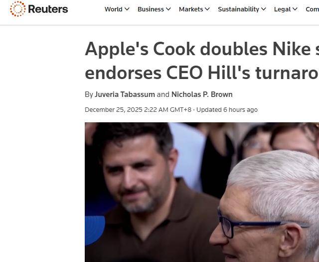This screenshot has height=262, width=319.
Task: Click the Reuters dotted circle logo icon
Action: coord(18,9)
